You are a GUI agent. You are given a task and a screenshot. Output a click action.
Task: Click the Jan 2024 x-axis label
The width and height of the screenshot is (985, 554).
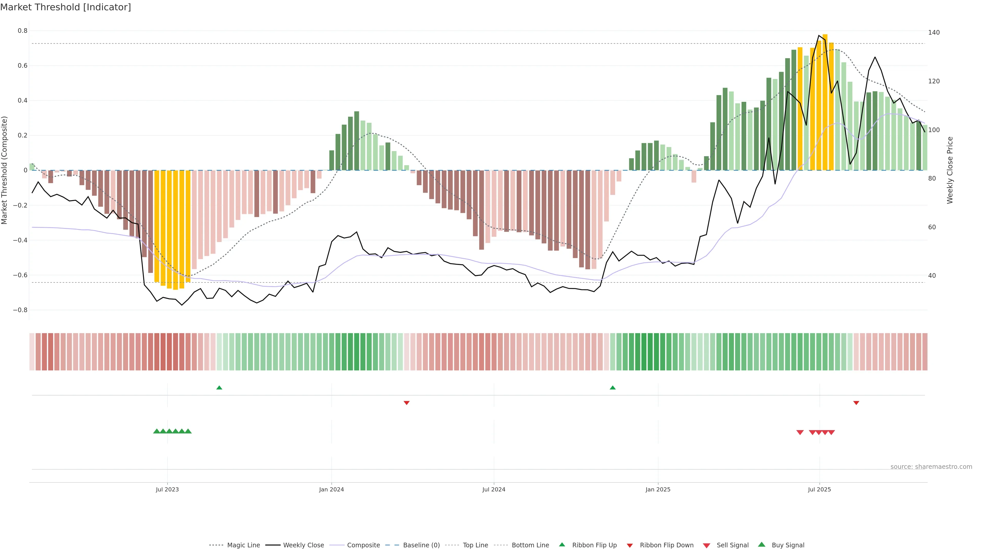(331, 489)
